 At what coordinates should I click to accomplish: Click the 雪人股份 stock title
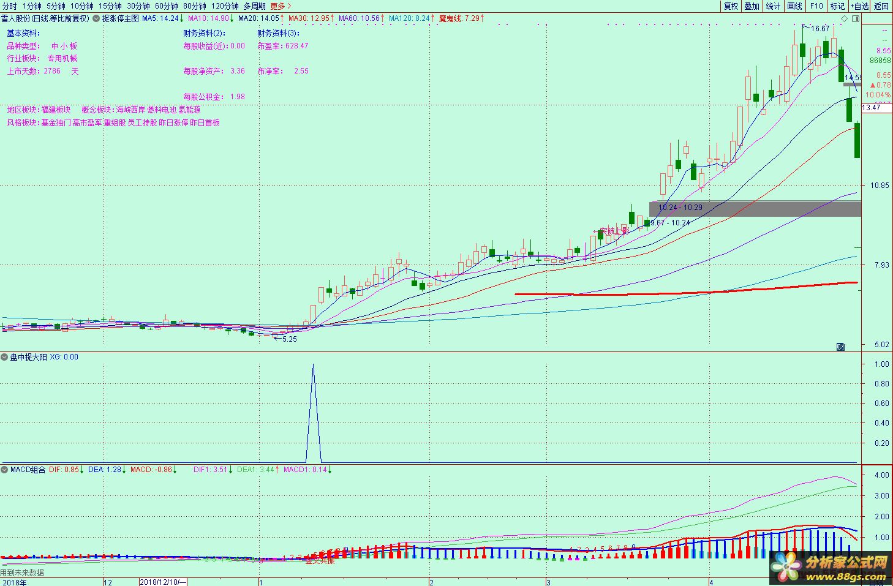tap(15, 18)
